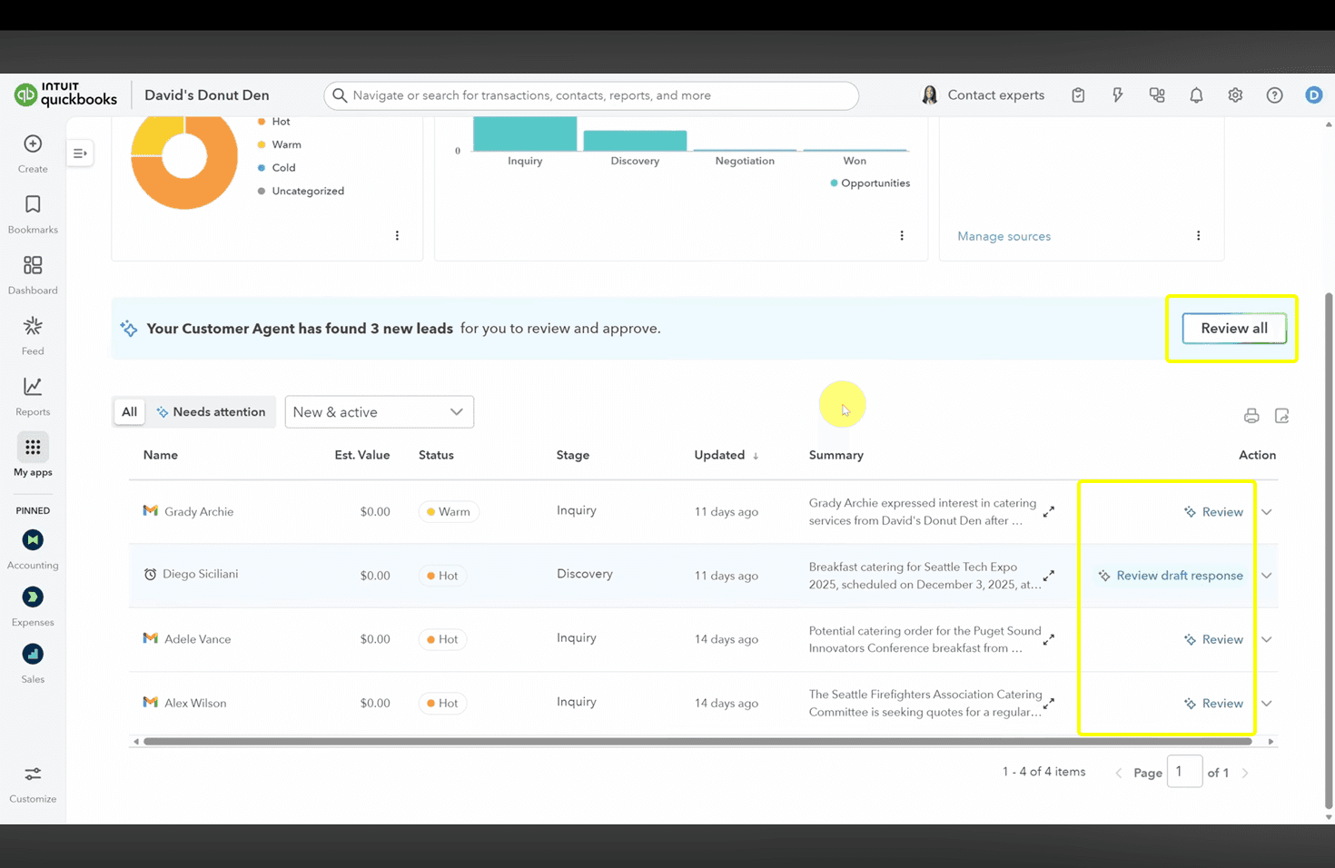Viewport: 1335px width, 868px height.
Task: Open the Create menu in sidebar
Action: [33, 153]
